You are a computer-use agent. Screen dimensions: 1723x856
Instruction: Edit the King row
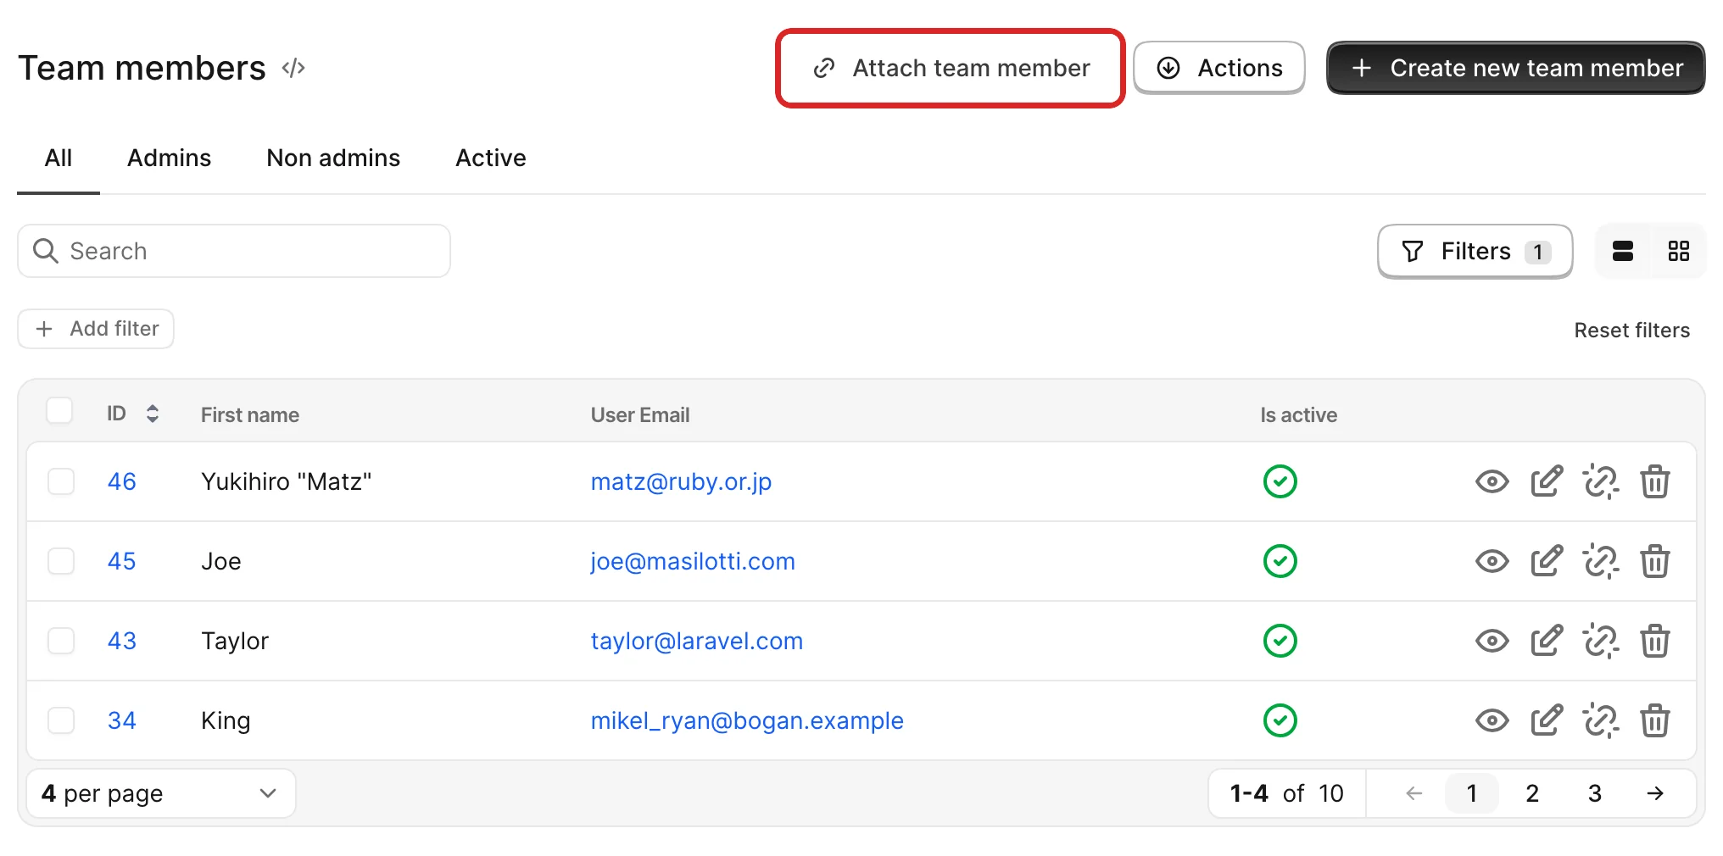(1547, 720)
